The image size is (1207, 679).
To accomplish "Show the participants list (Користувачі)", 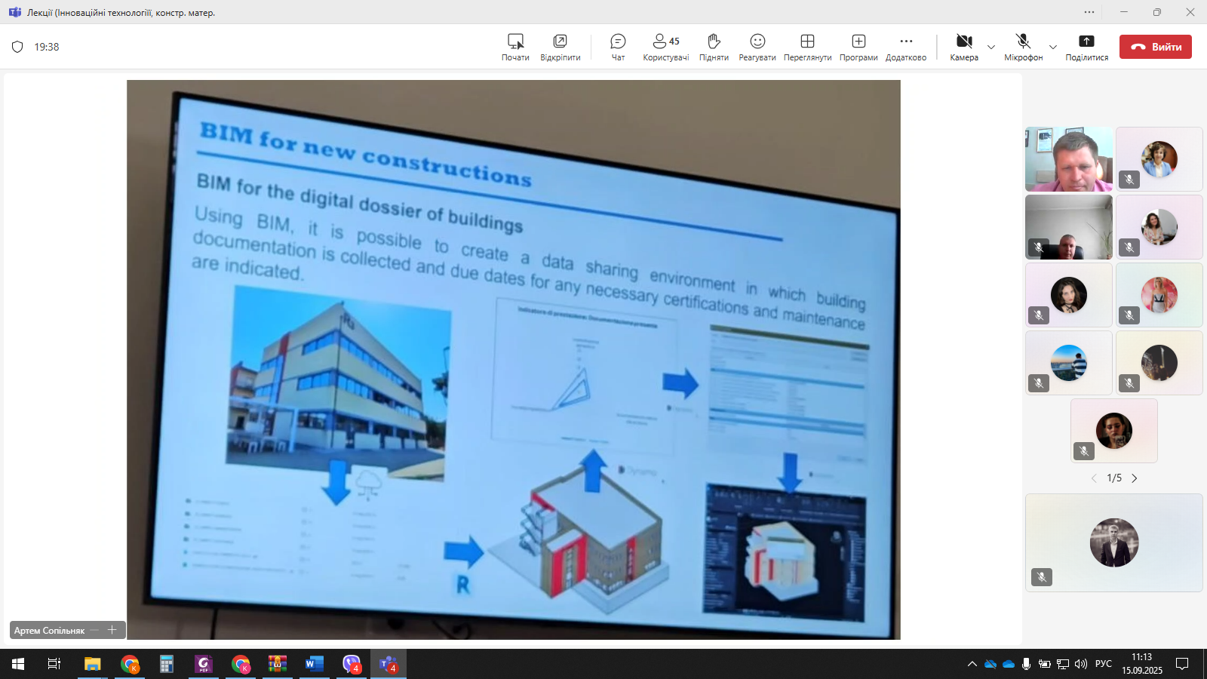I will point(665,47).
